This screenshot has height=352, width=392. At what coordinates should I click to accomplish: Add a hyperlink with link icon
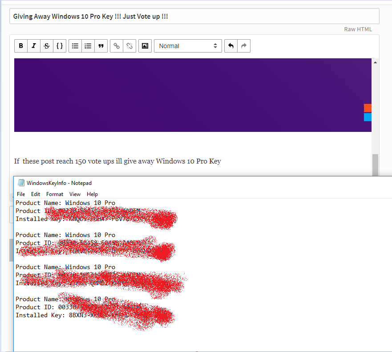117,46
